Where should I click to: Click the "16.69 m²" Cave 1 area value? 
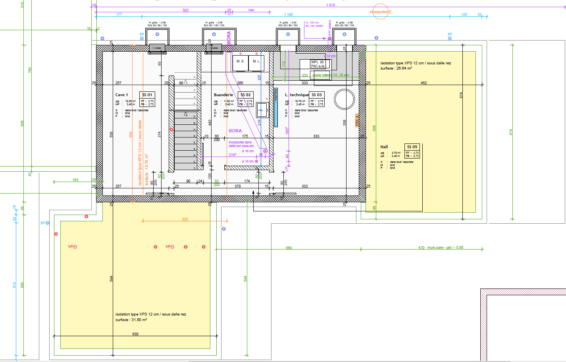tap(130, 101)
